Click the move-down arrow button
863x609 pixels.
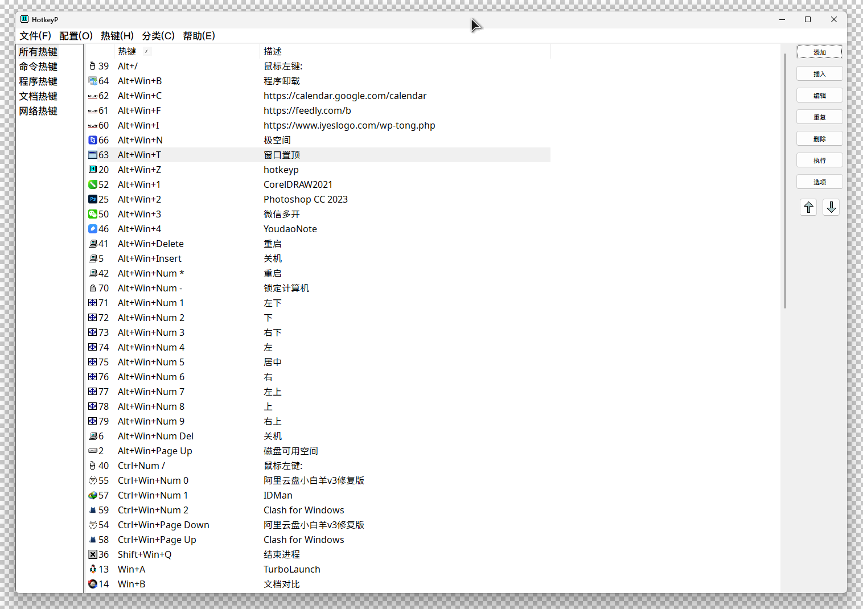pyautogui.click(x=831, y=207)
